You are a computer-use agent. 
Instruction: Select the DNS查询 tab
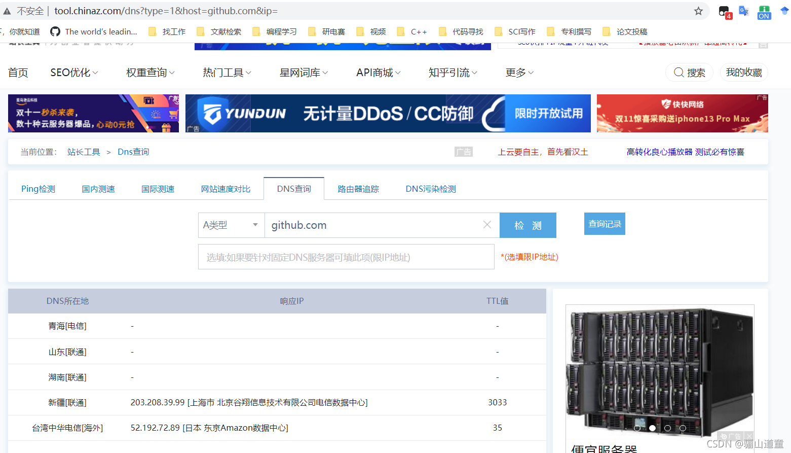294,189
